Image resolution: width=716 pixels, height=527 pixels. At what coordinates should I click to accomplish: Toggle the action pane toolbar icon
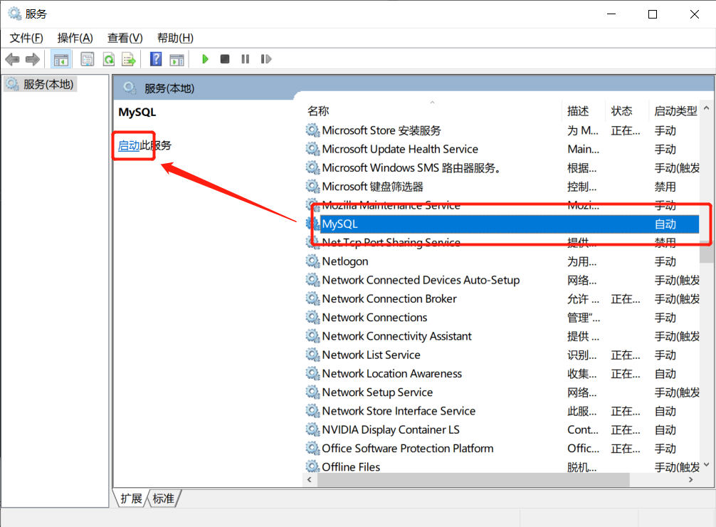177,59
